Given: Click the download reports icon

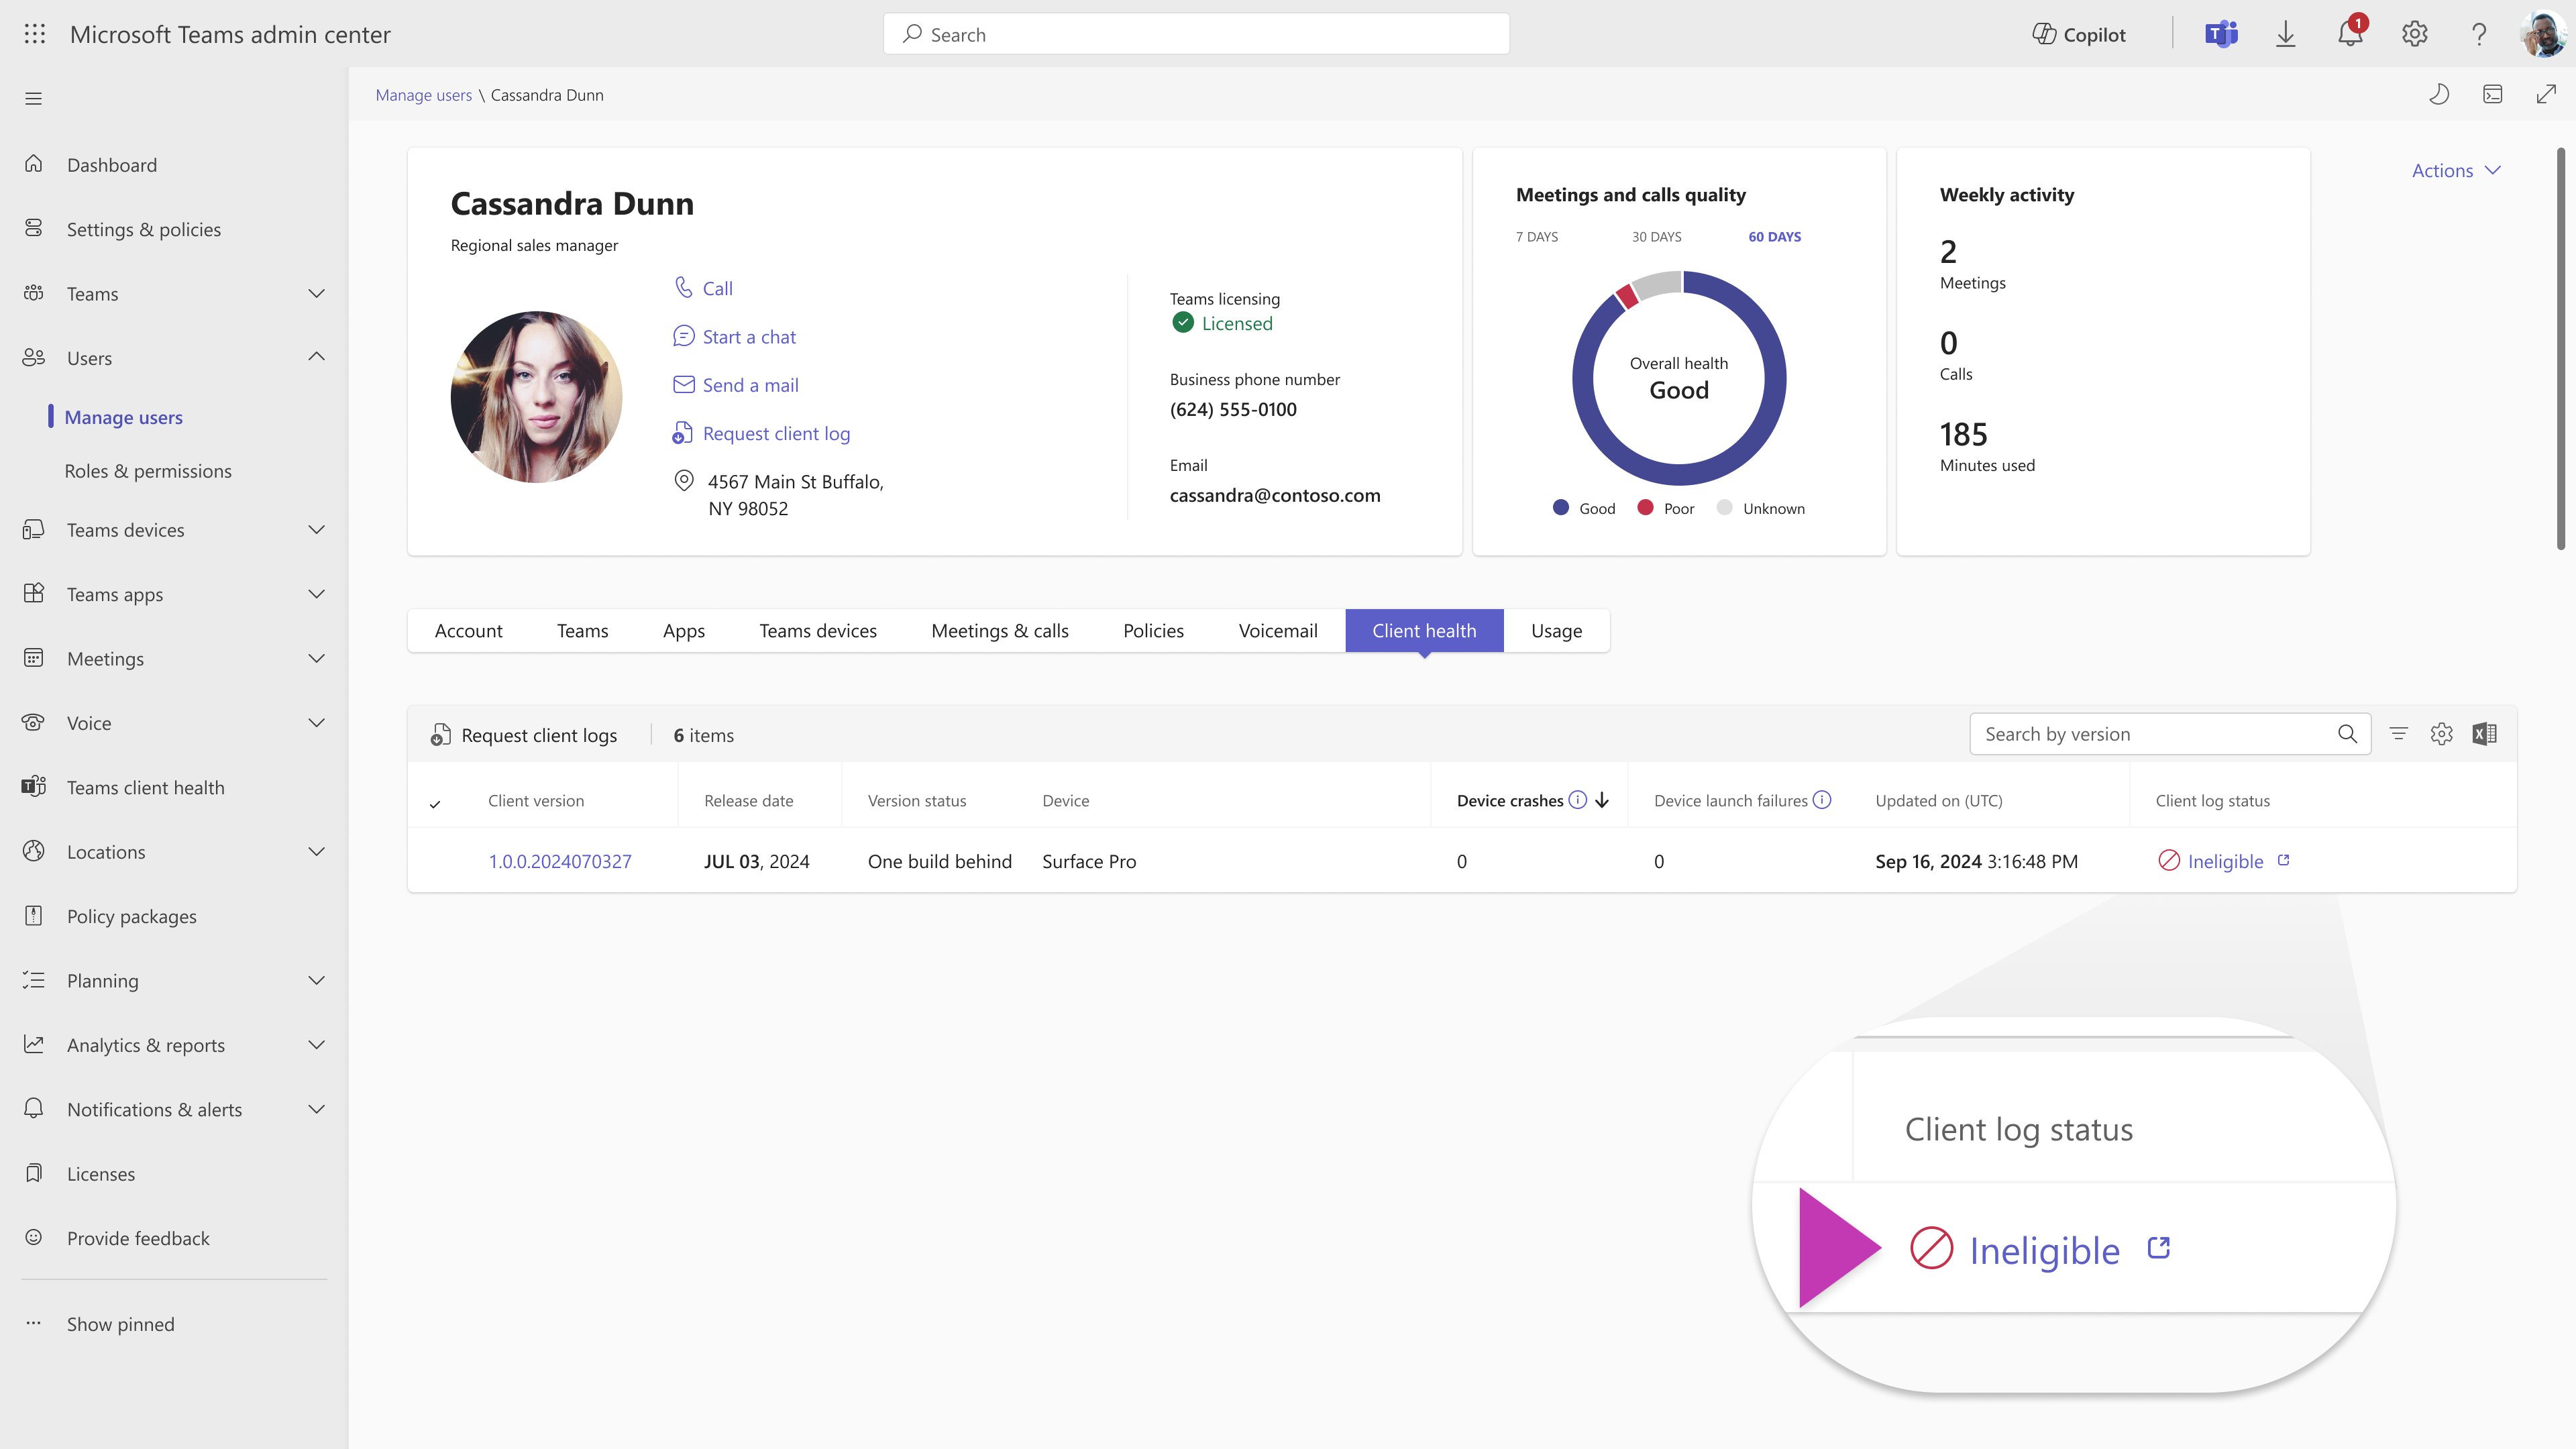Looking at the screenshot, I should (2286, 33).
